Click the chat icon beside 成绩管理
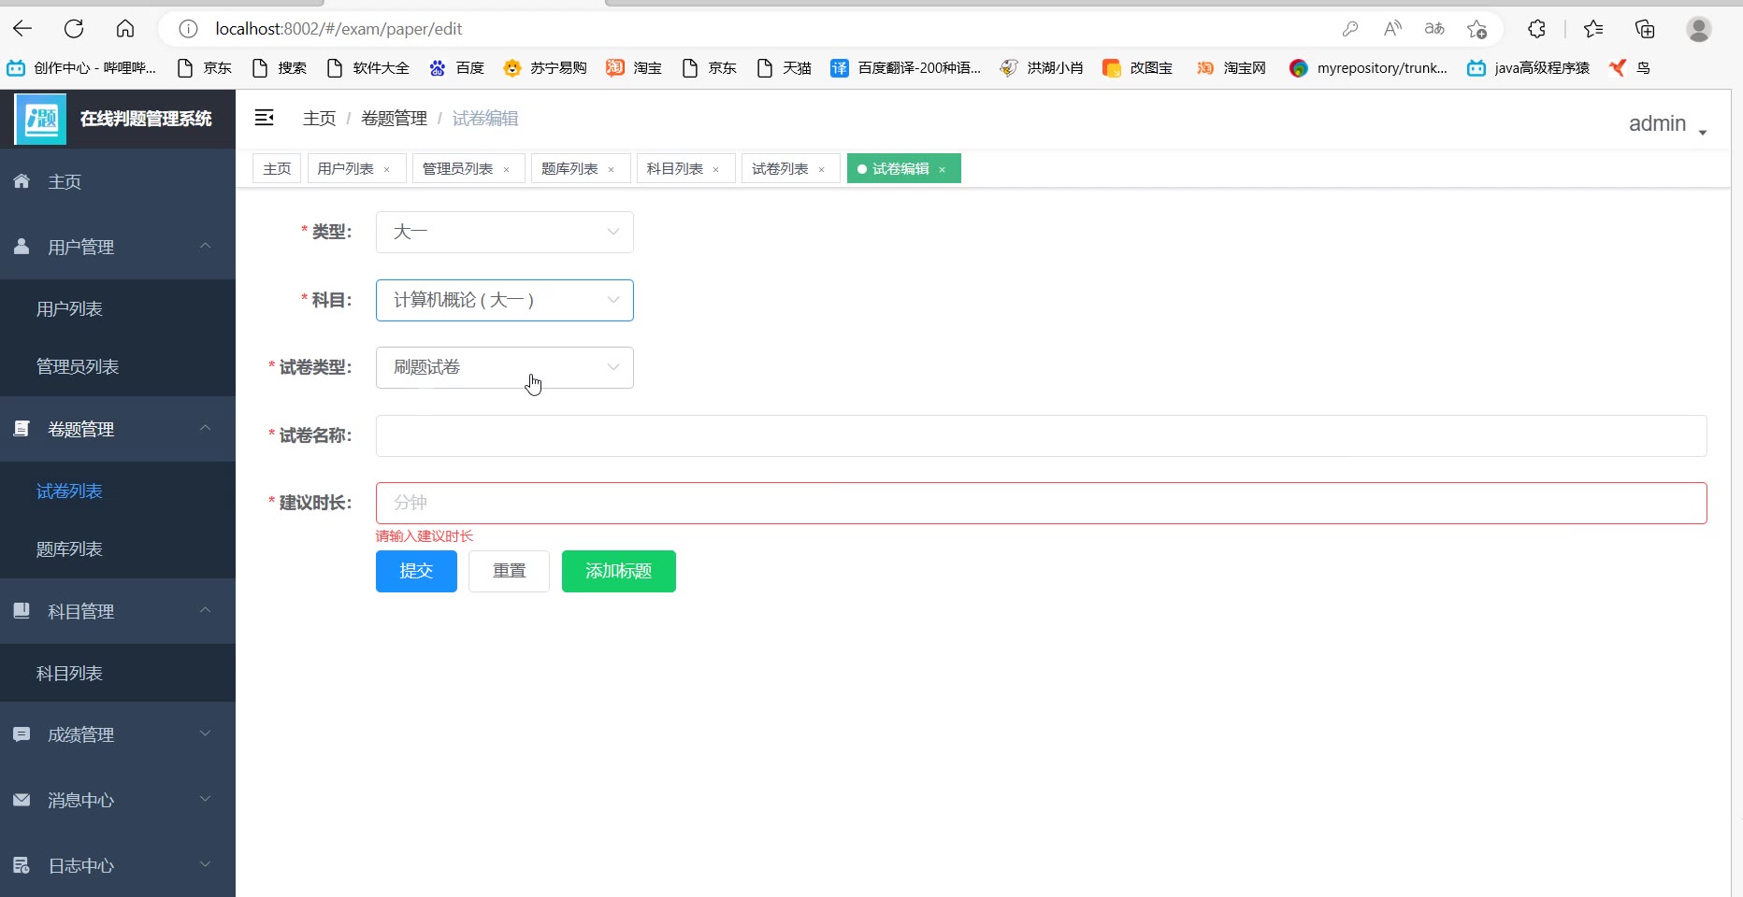Image resolution: width=1743 pixels, height=897 pixels. coord(22,734)
